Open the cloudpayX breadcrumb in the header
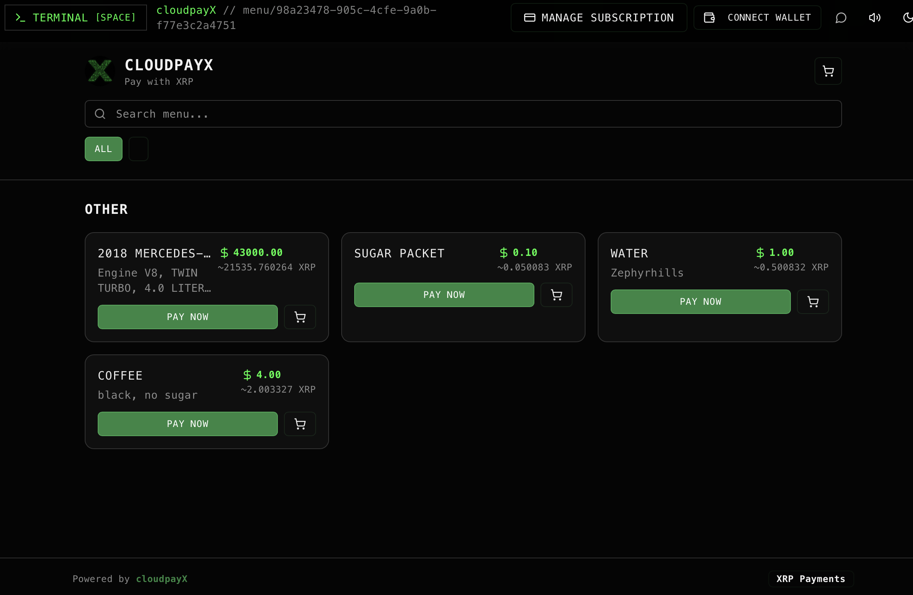Viewport: 913px width, 595px height. click(x=186, y=10)
